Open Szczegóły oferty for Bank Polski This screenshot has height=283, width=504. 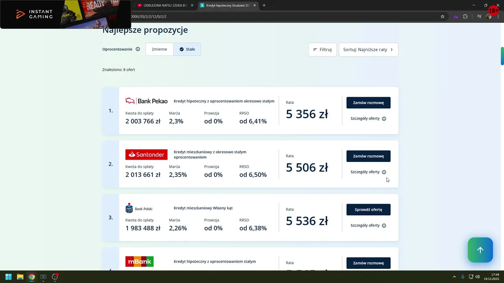coord(365,226)
